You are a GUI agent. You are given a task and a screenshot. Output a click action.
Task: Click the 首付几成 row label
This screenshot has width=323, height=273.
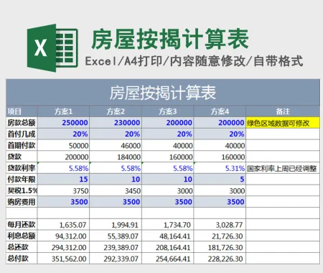22,134
